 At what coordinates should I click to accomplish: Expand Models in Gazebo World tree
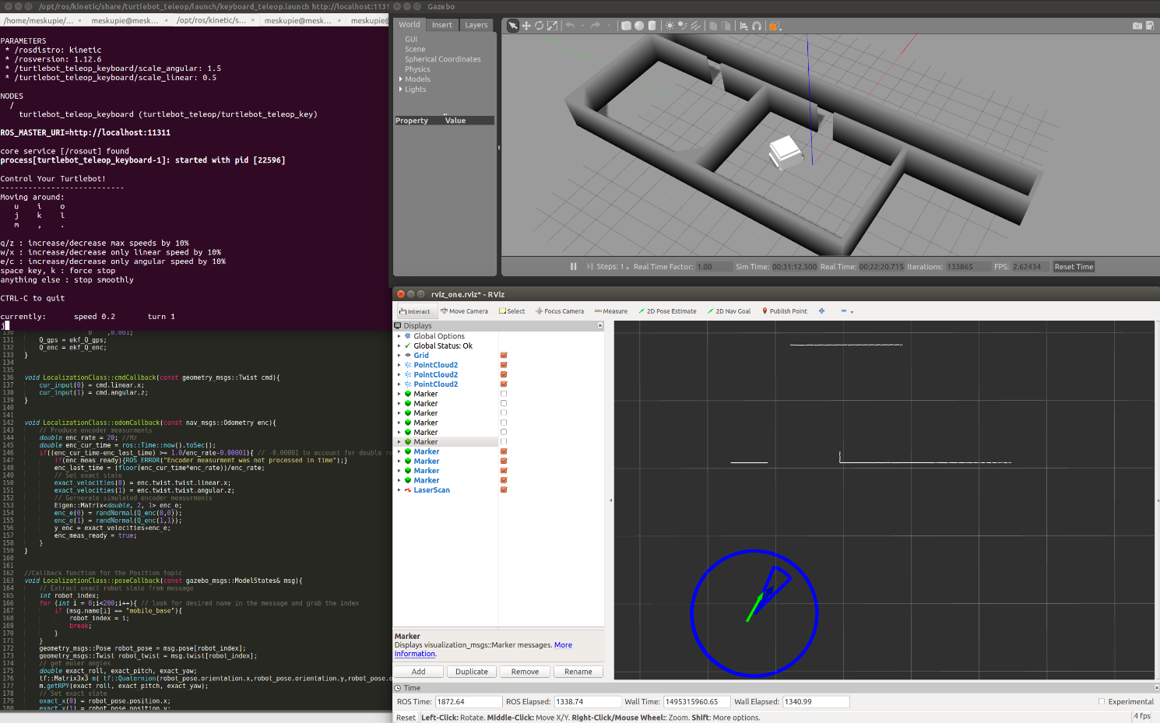click(x=401, y=79)
